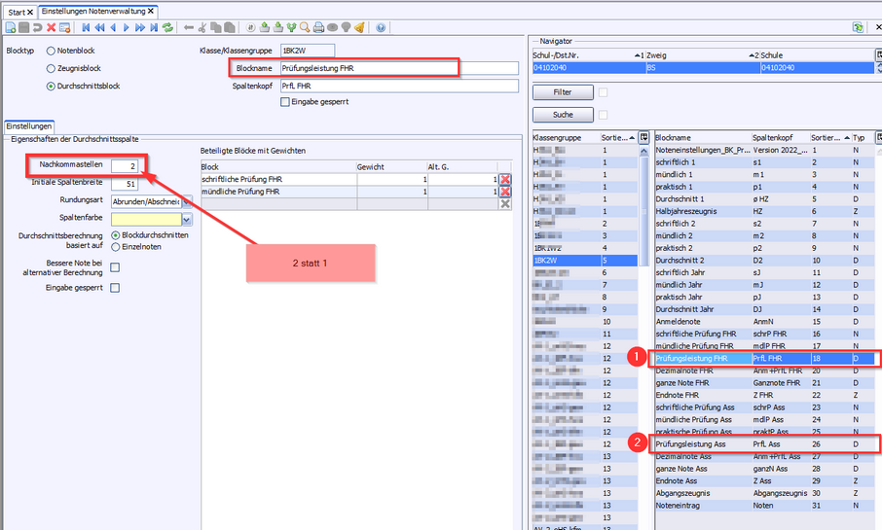Click the red delete record icon

pyautogui.click(x=51, y=27)
